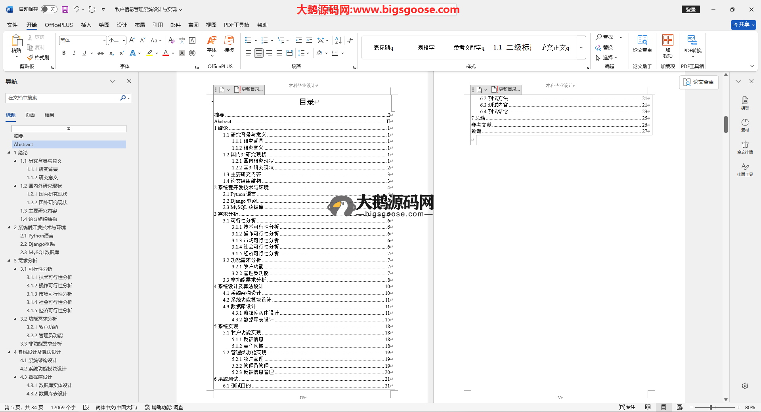Image resolution: width=761 pixels, height=412 pixels.
Task: Click the Bold formatting icon
Action: tap(64, 53)
